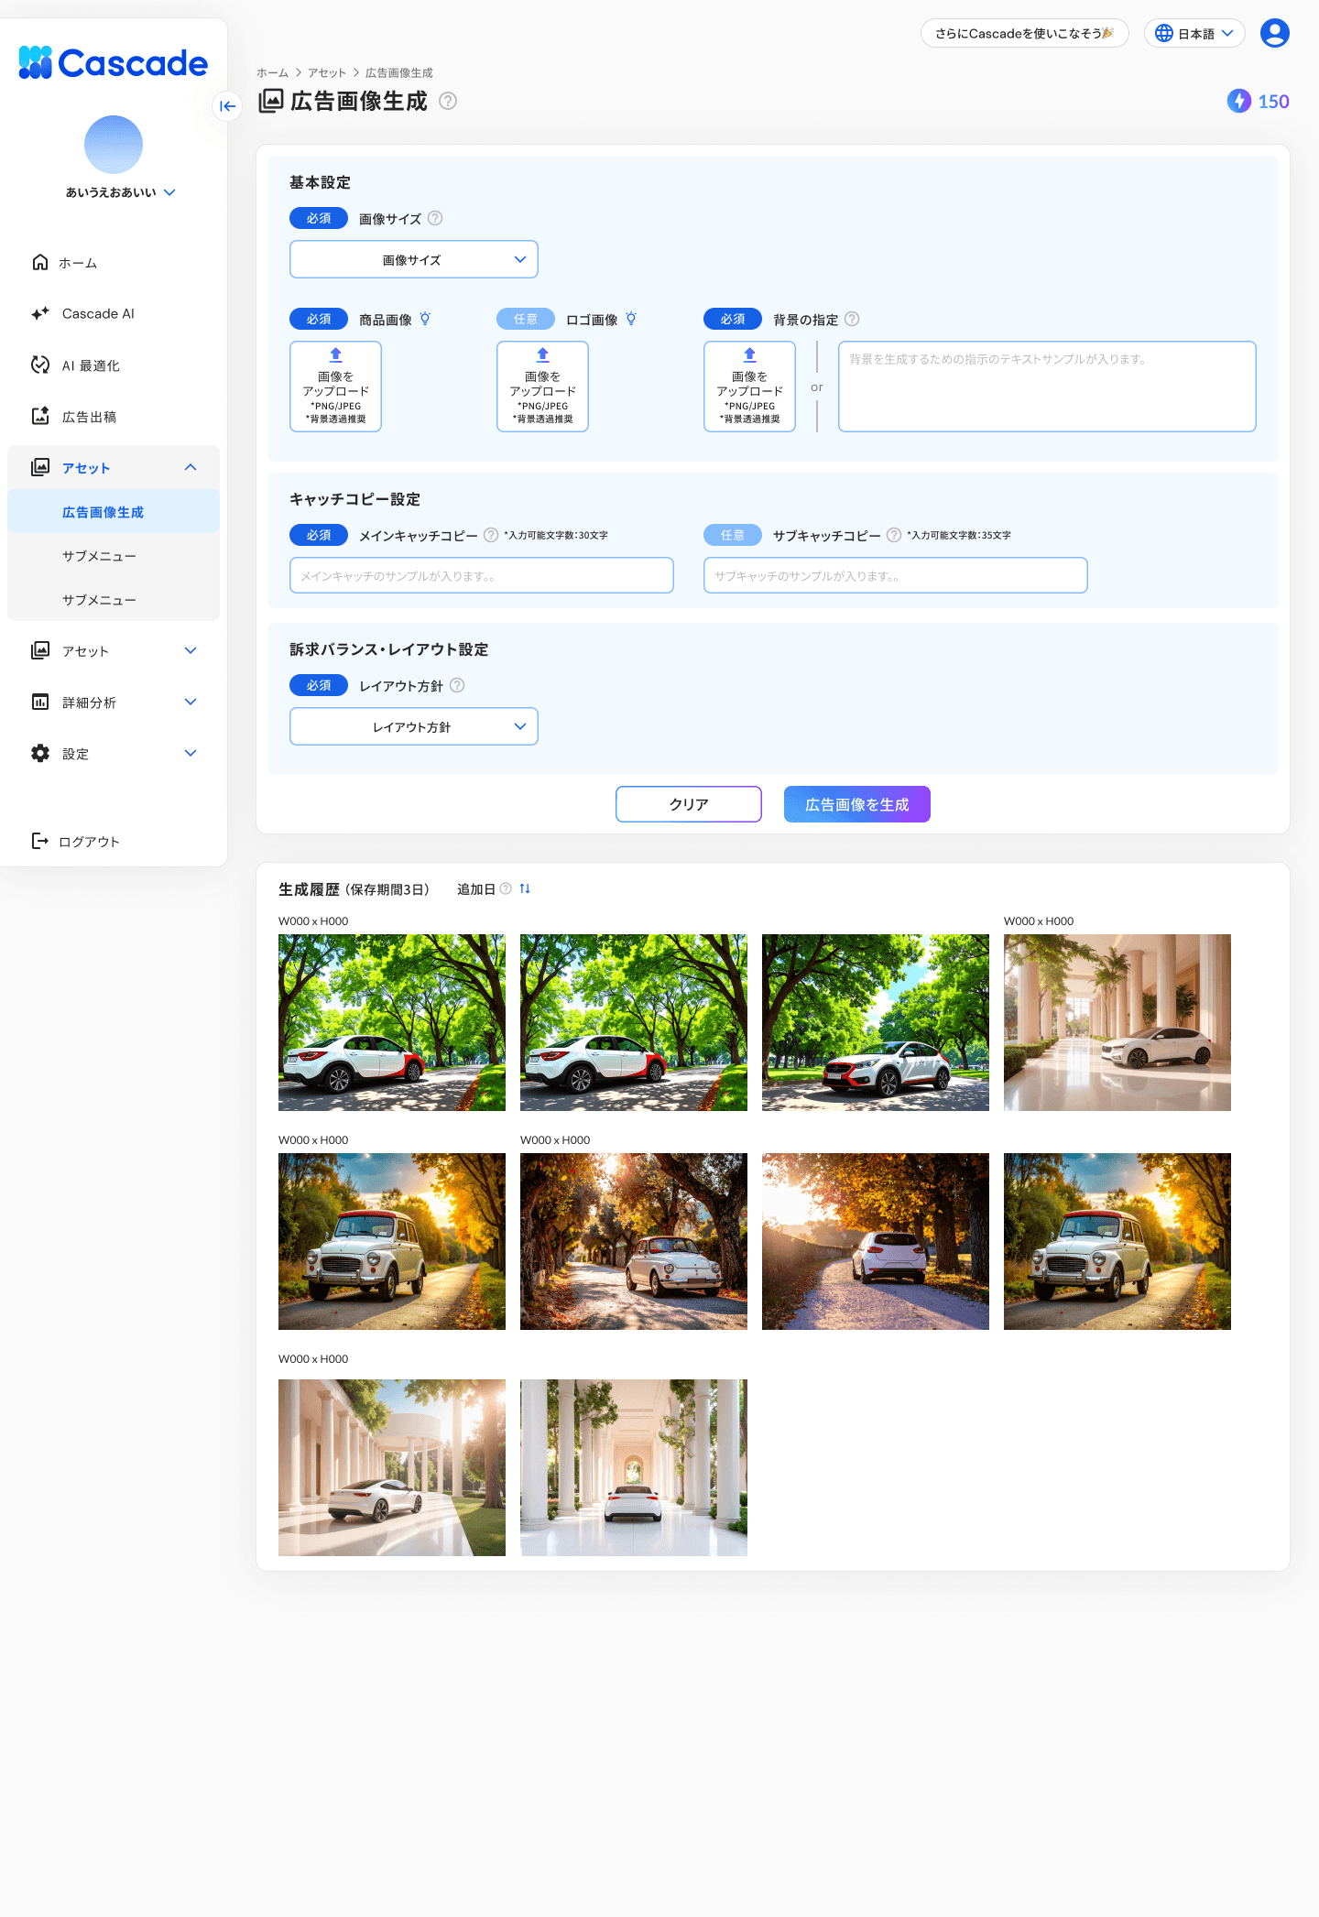Open the account profile icon at top right
This screenshot has width=1319, height=1917.
[x=1275, y=33]
